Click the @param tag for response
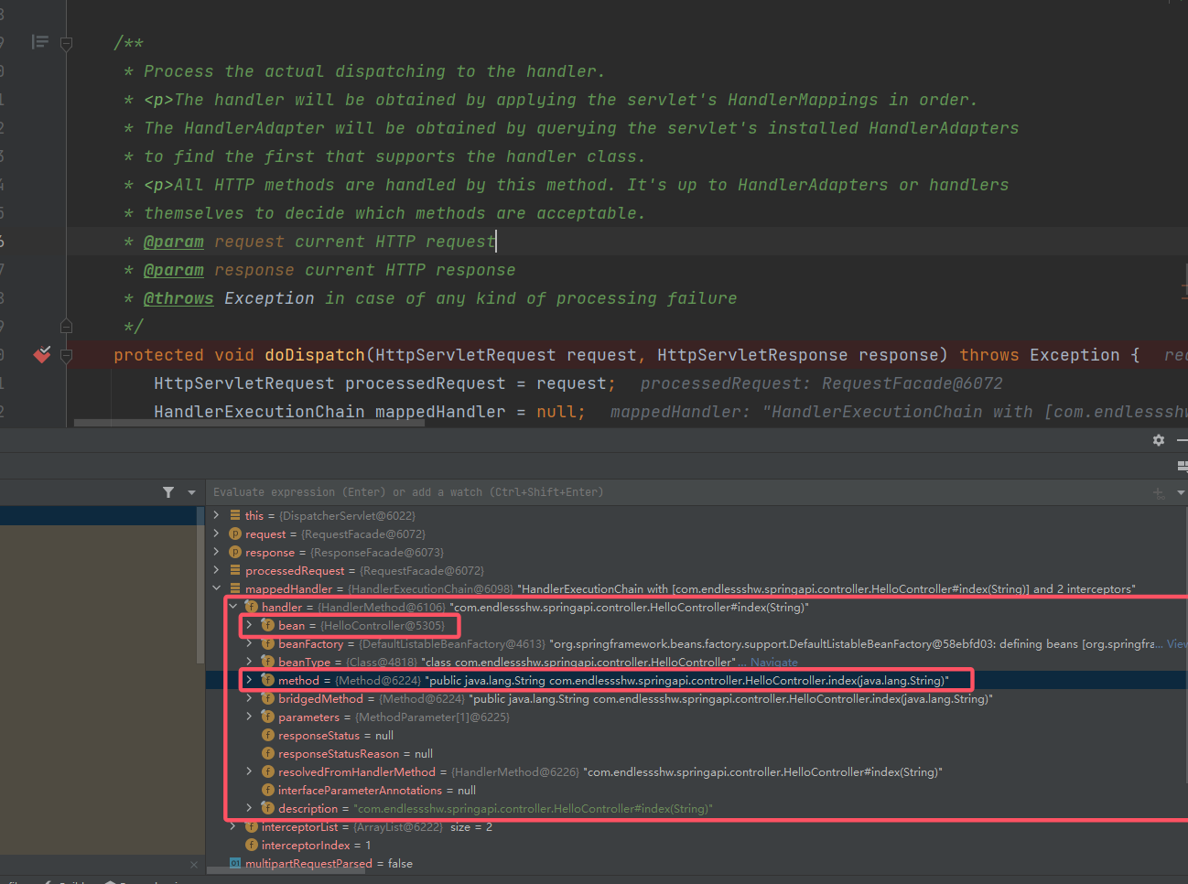Screen dimensions: 1188x884 click(174, 270)
